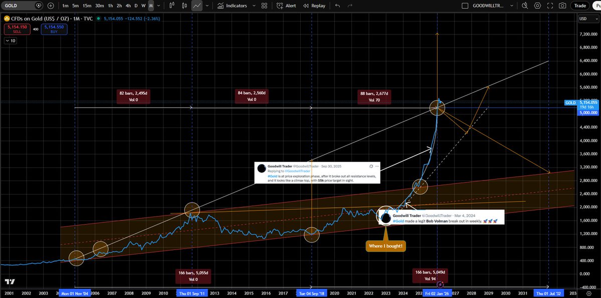Expand the timeframe dropdown arrow
Image resolution: width=601 pixels, height=298 pixels.
click(159, 5)
